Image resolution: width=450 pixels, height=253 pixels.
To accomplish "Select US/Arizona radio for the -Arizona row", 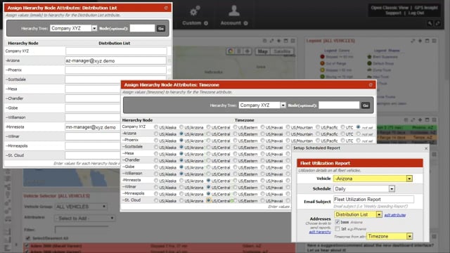I will coord(181,134).
